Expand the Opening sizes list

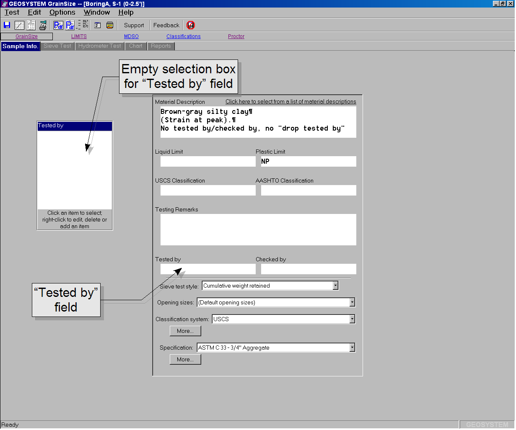352,302
